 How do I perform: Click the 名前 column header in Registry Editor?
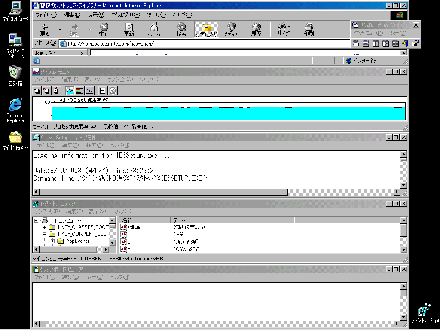click(145, 220)
